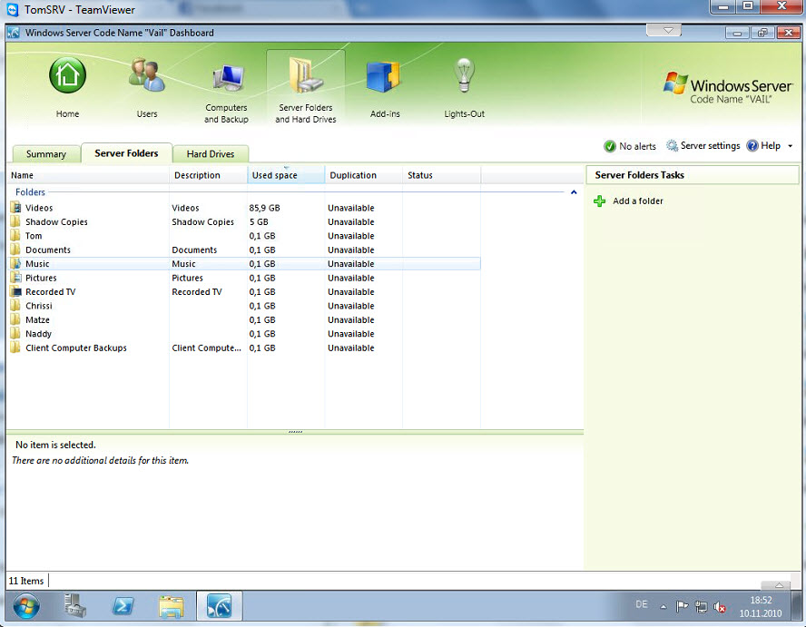Click the Matze folder icon

(x=16, y=319)
